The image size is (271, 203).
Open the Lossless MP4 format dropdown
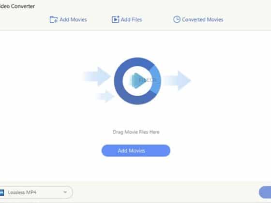[x=36, y=192]
